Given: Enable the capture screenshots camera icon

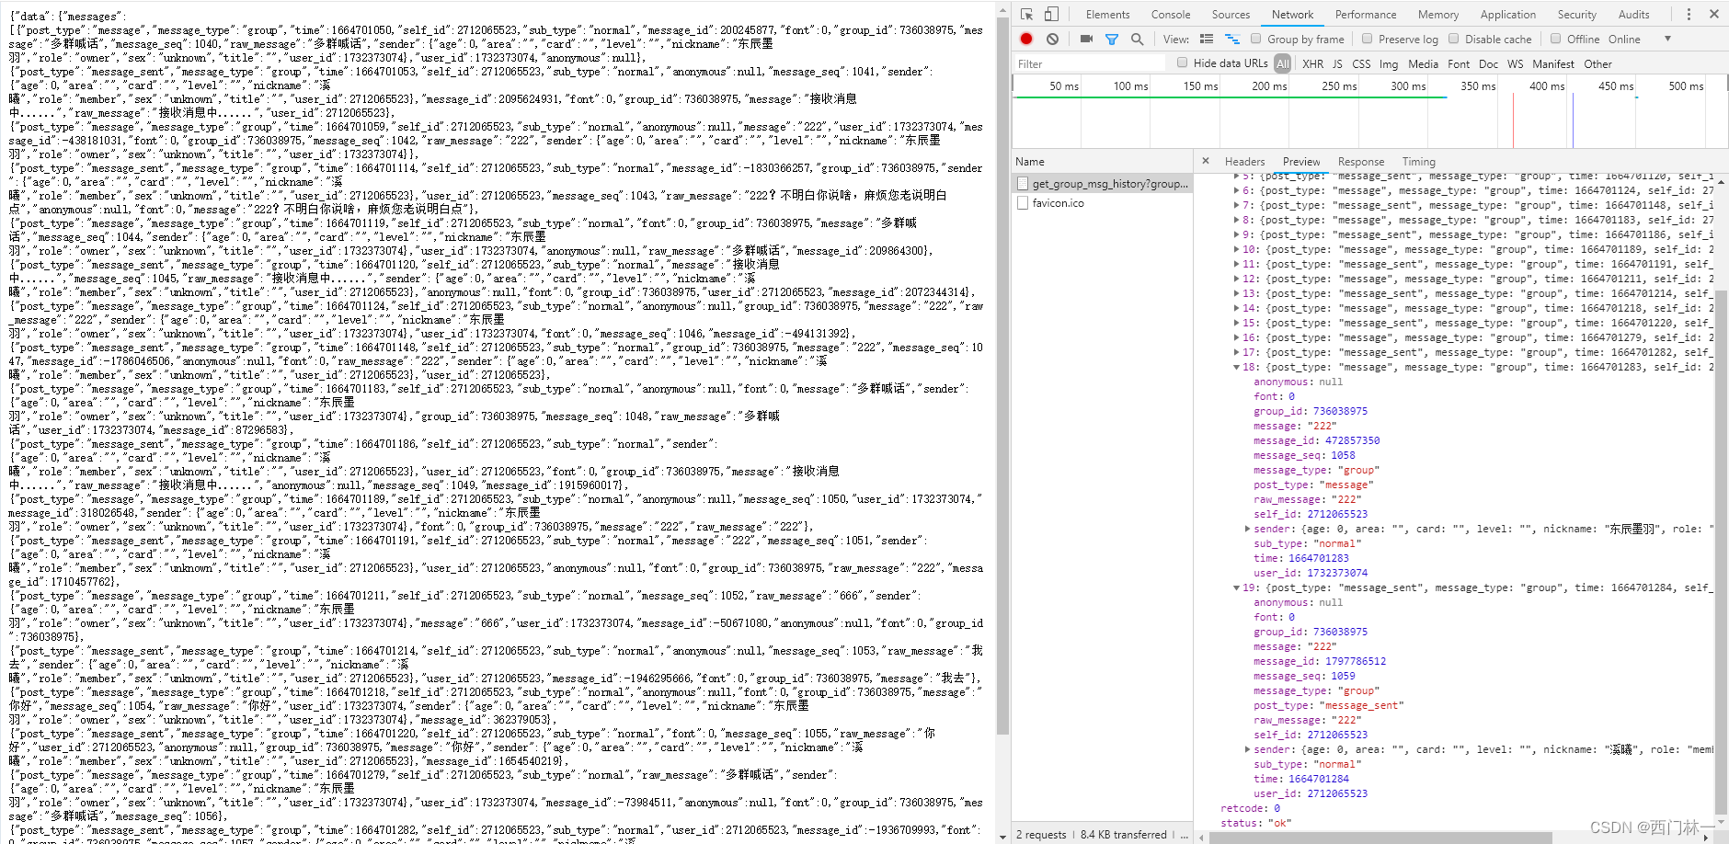Looking at the screenshot, I should coord(1087,39).
